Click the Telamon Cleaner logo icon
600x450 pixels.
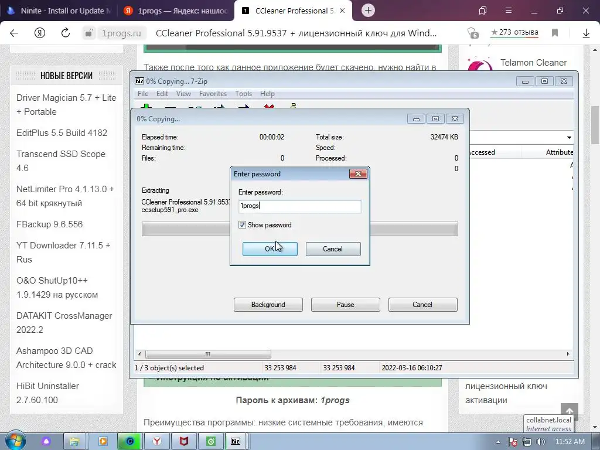[479, 64]
